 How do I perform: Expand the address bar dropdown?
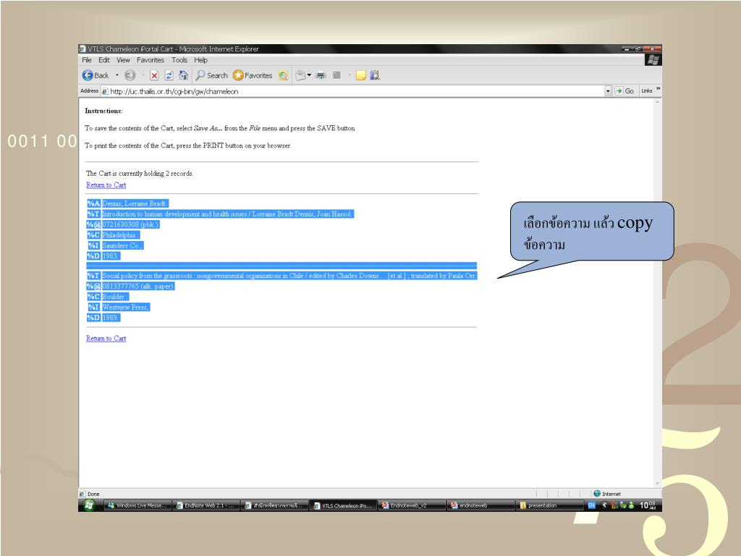(608, 91)
